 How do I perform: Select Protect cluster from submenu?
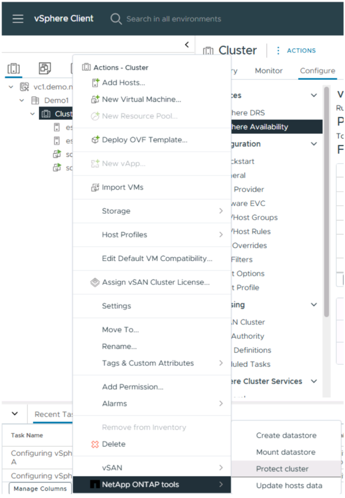tap(282, 469)
